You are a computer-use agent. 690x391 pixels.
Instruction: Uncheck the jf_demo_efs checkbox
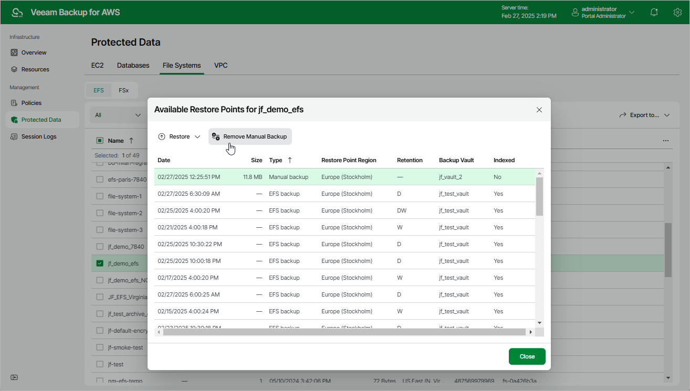[100, 263]
